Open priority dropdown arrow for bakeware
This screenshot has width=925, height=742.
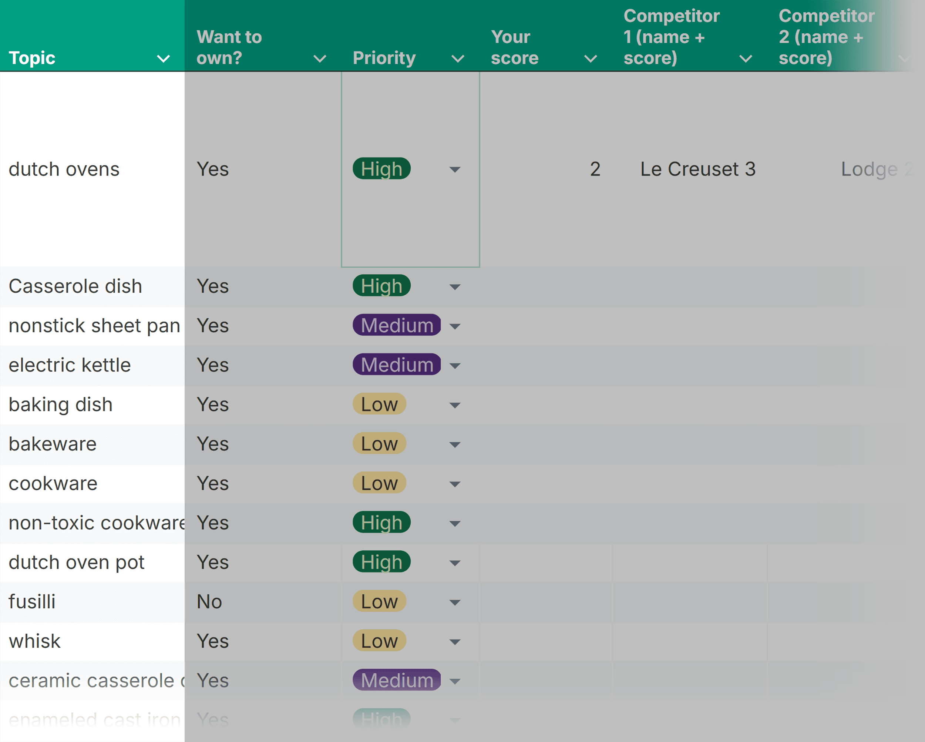(455, 444)
